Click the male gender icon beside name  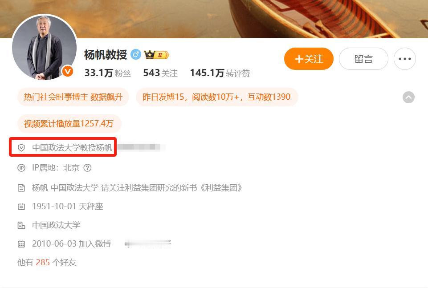point(136,55)
